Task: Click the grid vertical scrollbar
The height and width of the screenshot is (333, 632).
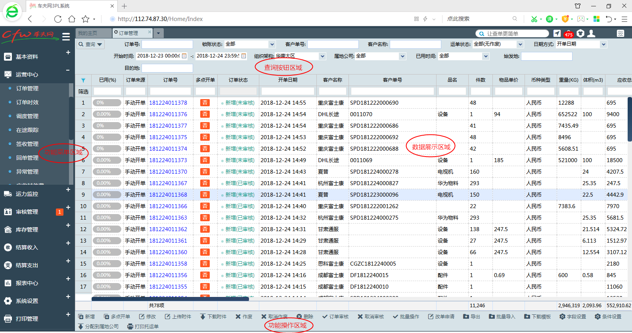Action: point(630,119)
